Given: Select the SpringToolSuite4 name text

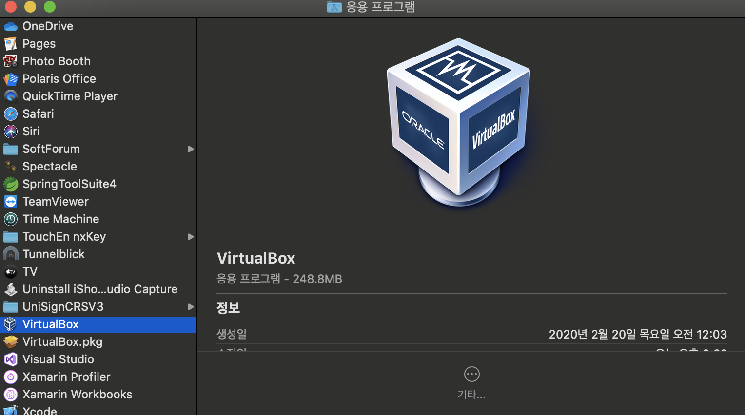Looking at the screenshot, I should (x=69, y=184).
